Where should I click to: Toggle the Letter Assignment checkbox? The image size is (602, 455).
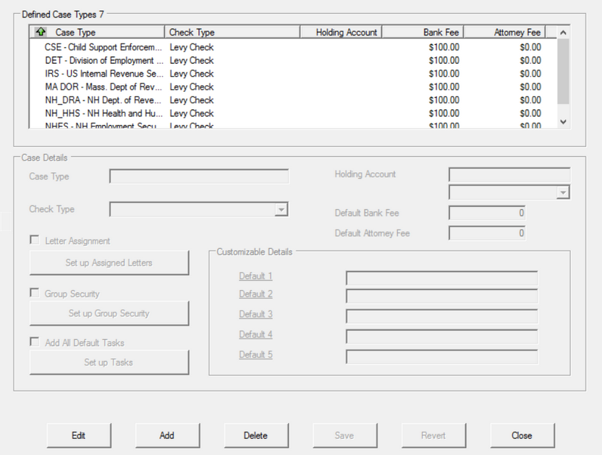[35, 240]
